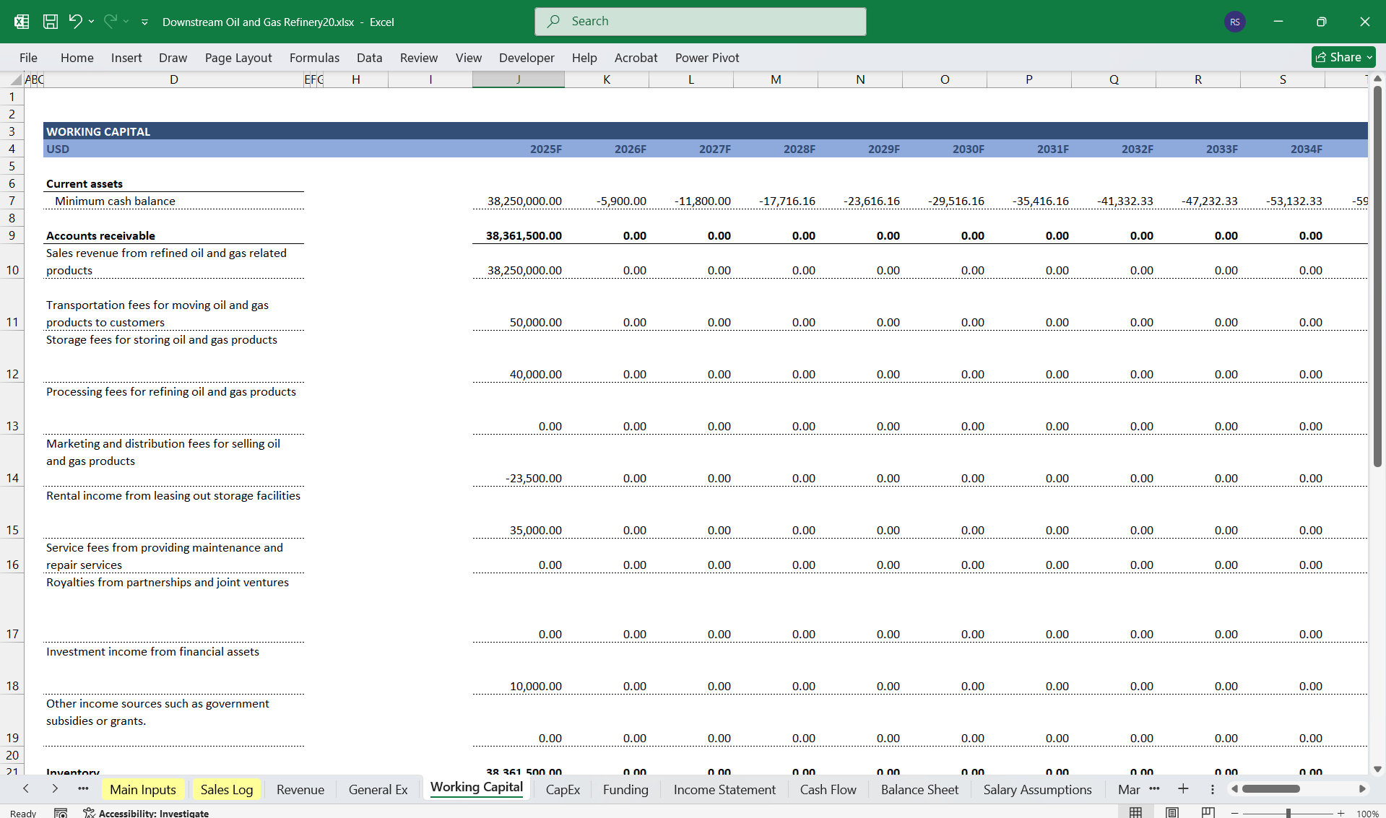The height and width of the screenshot is (818, 1386).
Task: Switch to General Ex sheet
Action: point(378,790)
